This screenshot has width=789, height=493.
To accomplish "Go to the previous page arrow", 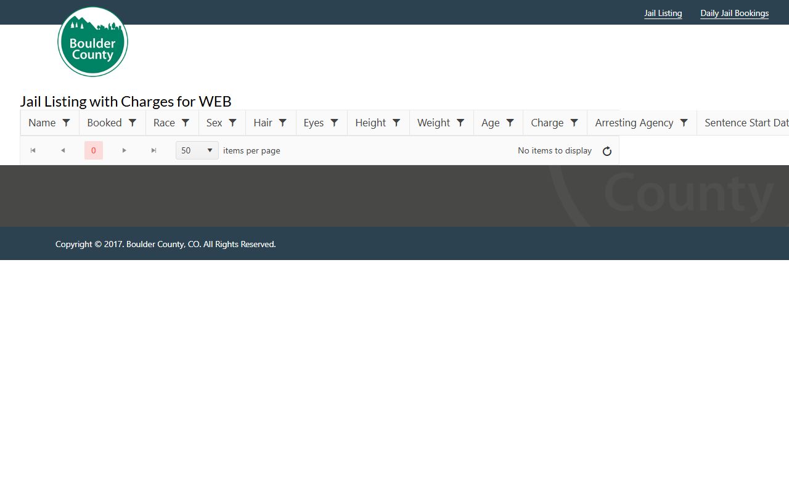I will 63,150.
